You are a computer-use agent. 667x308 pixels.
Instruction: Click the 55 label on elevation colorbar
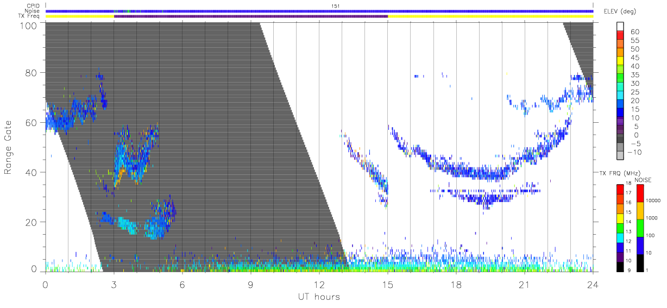[634, 40]
